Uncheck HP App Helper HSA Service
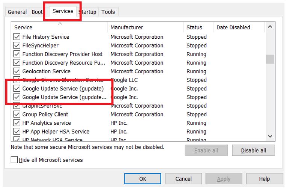Viewport: 289px width, 188px height. 17,132
